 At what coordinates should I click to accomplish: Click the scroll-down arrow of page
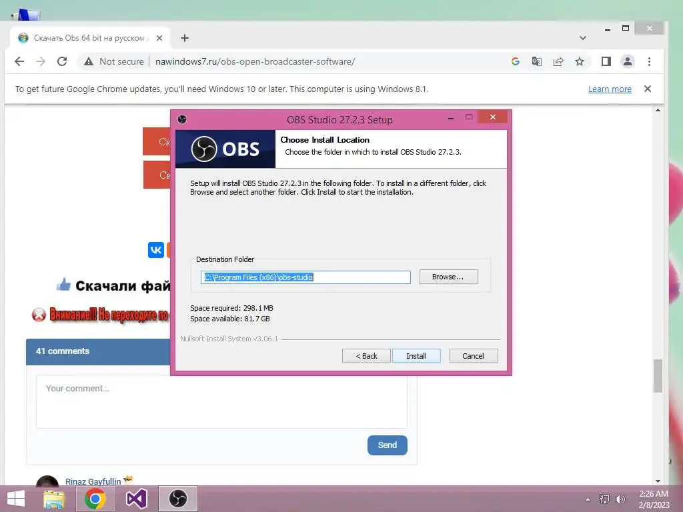click(x=658, y=481)
